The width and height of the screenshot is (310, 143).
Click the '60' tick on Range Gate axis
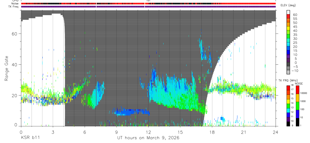[x=14, y=34]
